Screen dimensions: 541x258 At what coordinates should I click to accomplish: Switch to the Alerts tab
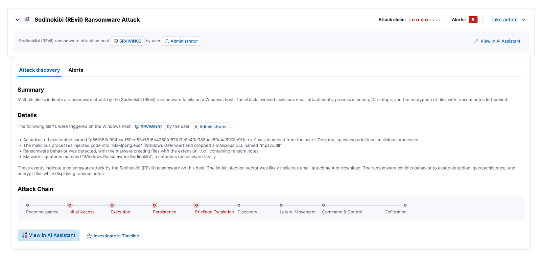[x=76, y=70]
